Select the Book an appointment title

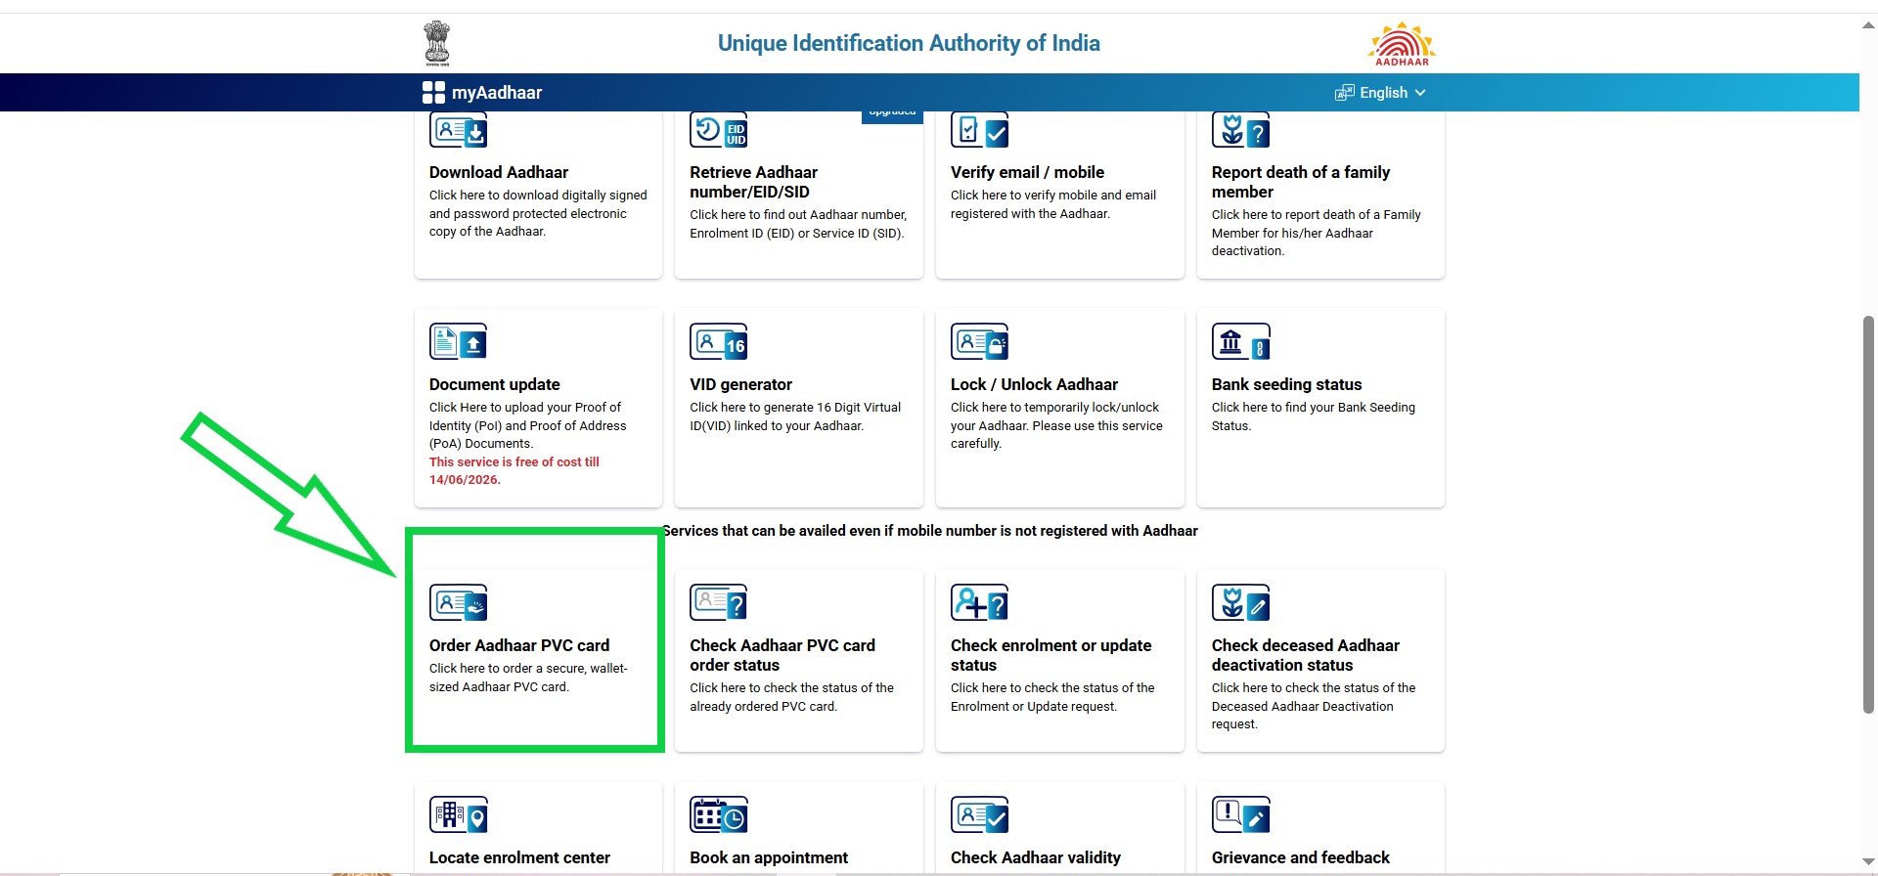click(769, 857)
